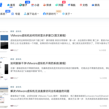Click the planet icon beside 圈子

tap(20, 5)
